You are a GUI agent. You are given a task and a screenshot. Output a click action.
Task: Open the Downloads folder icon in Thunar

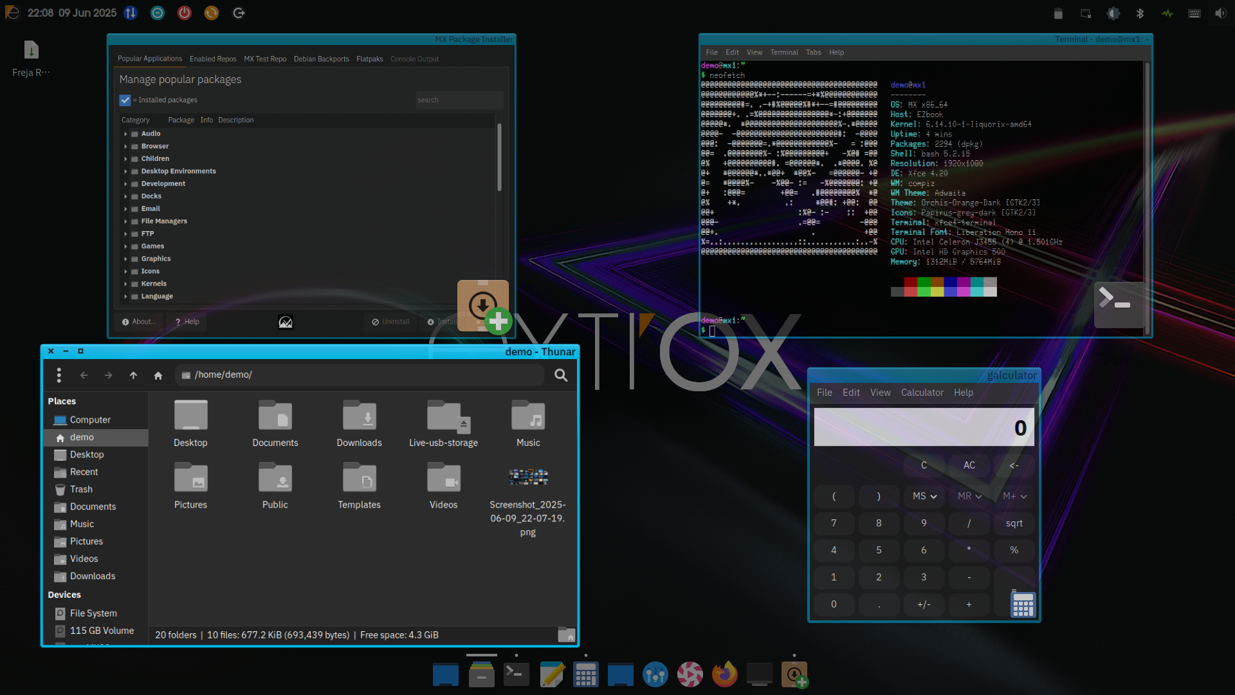[360, 416]
